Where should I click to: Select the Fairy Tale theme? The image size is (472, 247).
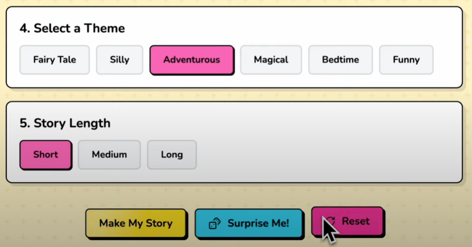[x=54, y=60]
